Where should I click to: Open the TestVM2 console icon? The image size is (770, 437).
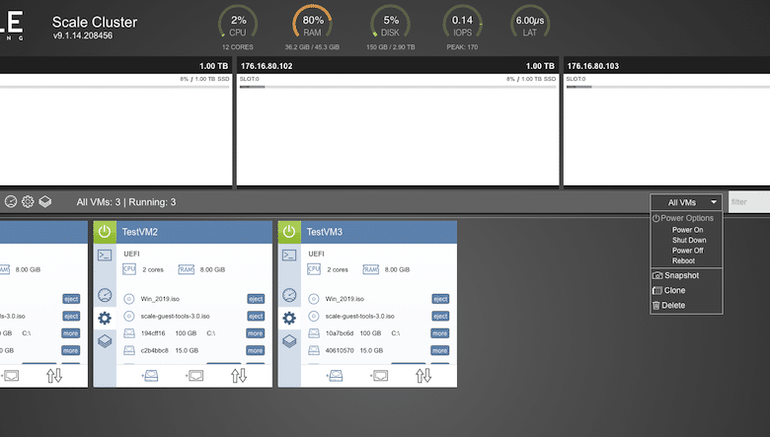coord(105,255)
